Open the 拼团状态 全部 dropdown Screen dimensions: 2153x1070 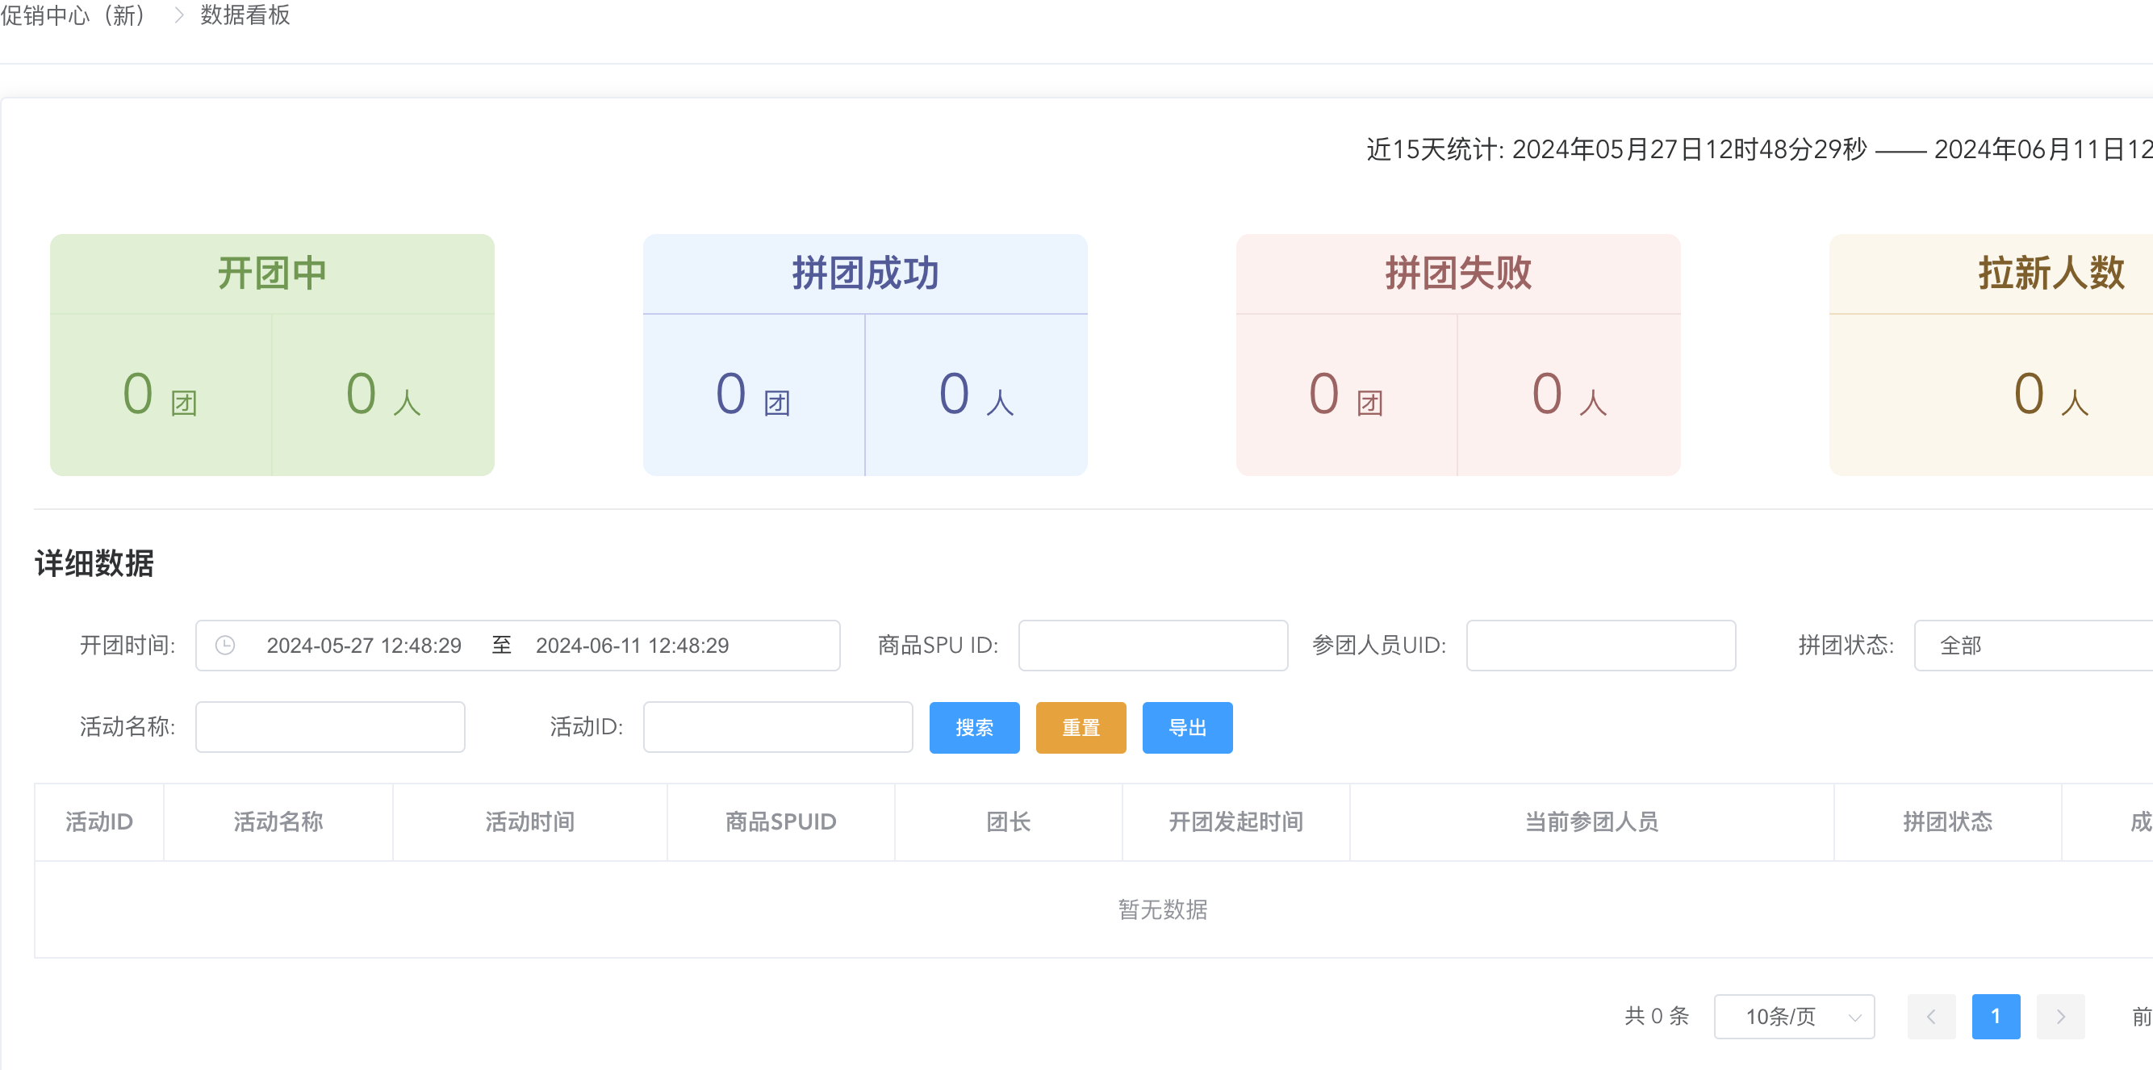pyautogui.click(x=2034, y=646)
